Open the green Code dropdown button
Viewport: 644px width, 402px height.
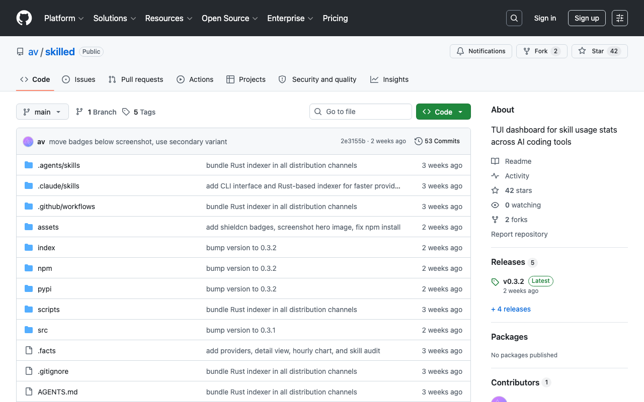pos(443,112)
